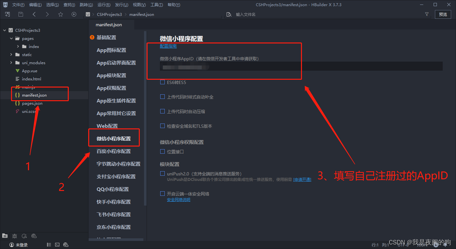The height and width of the screenshot is (249, 456).
Task: Open the 配置指南 link
Action: 168,46
